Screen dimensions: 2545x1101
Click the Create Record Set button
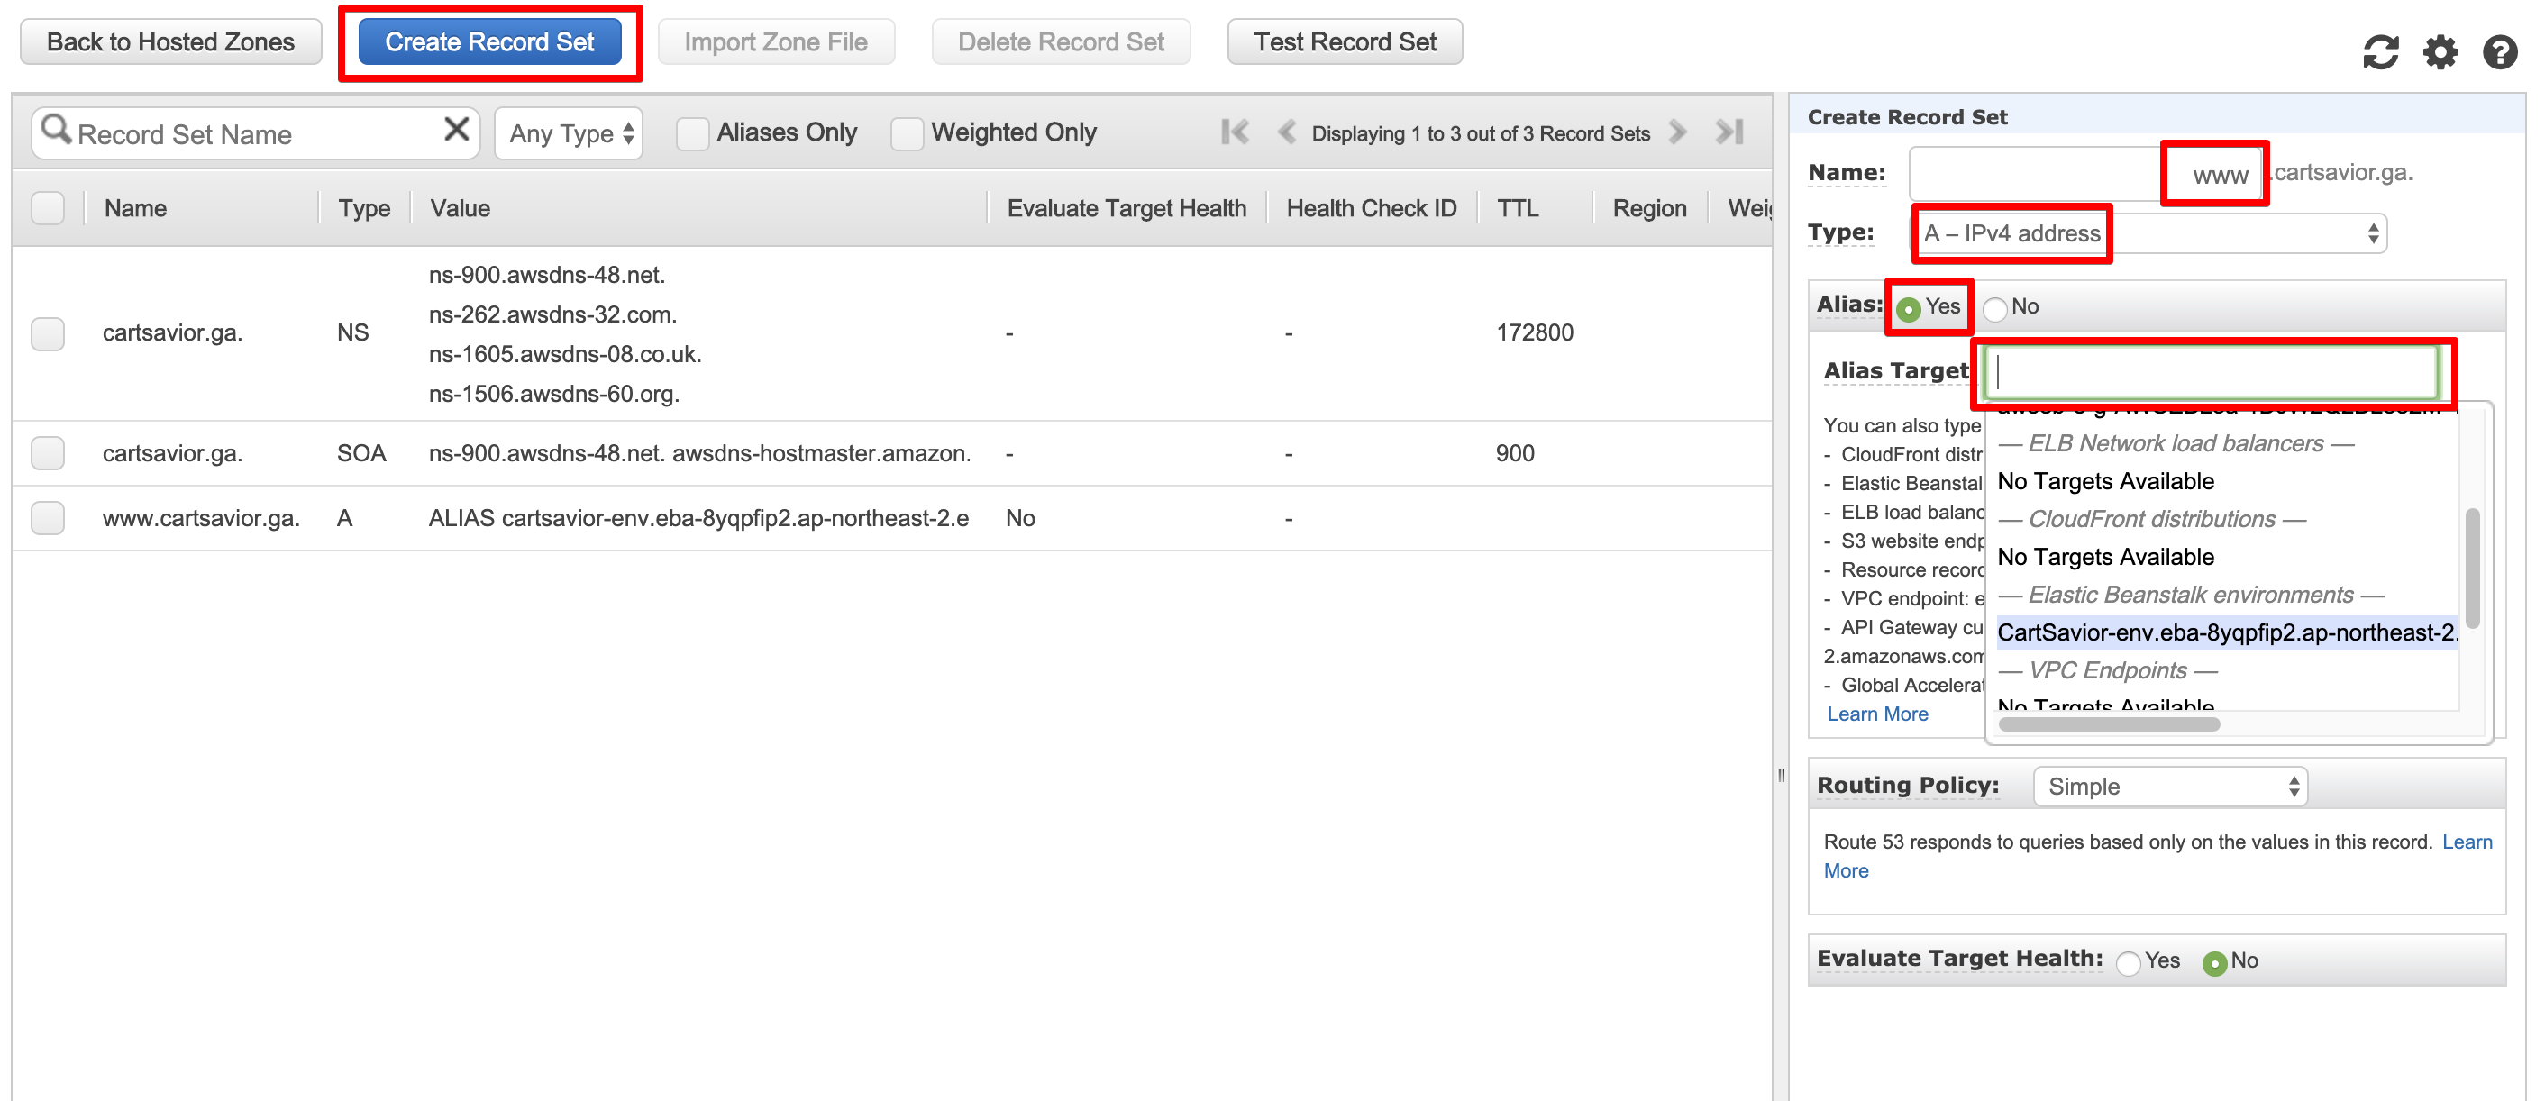click(489, 42)
